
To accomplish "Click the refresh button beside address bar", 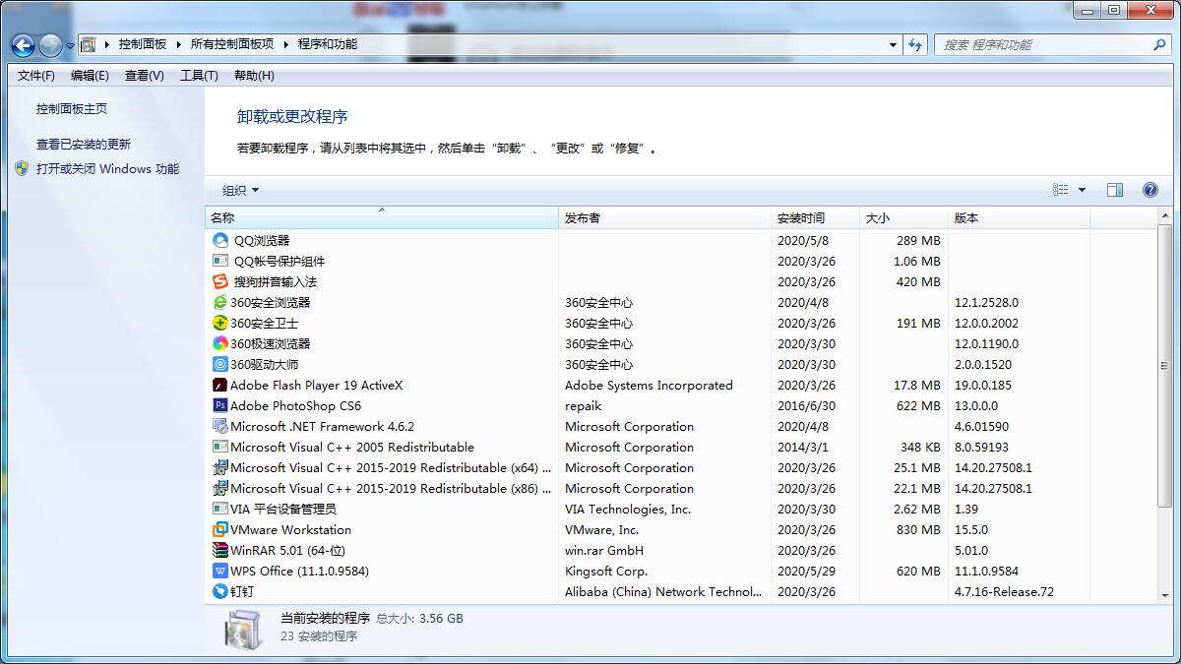I will point(915,44).
